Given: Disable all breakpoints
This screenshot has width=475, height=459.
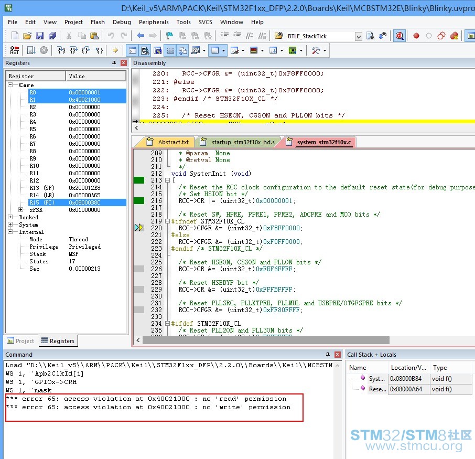Looking at the screenshot, I should click(x=441, y=36).
